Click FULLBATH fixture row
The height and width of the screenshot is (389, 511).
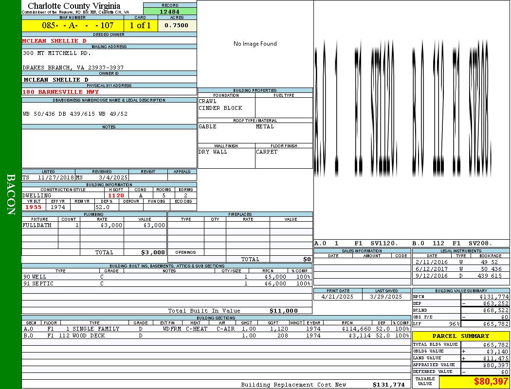(x=94, y=225)
